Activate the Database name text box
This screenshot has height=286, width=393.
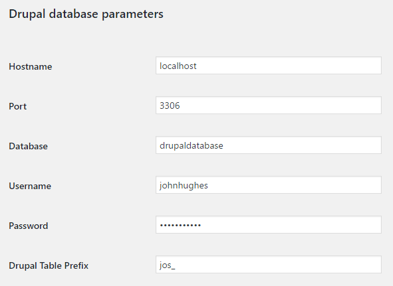pos(269,145)
